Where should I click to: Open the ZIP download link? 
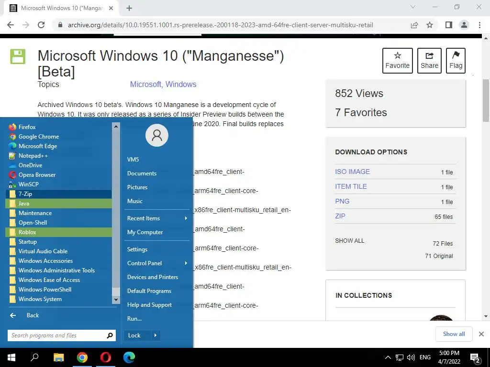coord(340,216)
